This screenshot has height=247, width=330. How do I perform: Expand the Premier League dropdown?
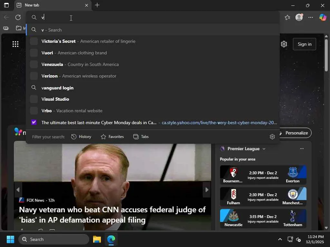pyautogui.click(x=264, y=149)
